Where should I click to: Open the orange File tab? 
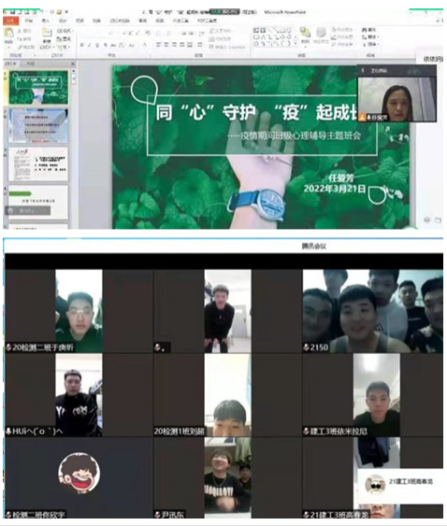(11, 21)
